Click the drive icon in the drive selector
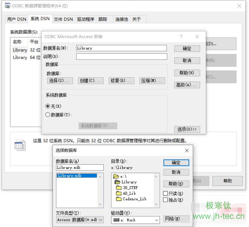This screenshot has width=249, height=227. point(116,220)
